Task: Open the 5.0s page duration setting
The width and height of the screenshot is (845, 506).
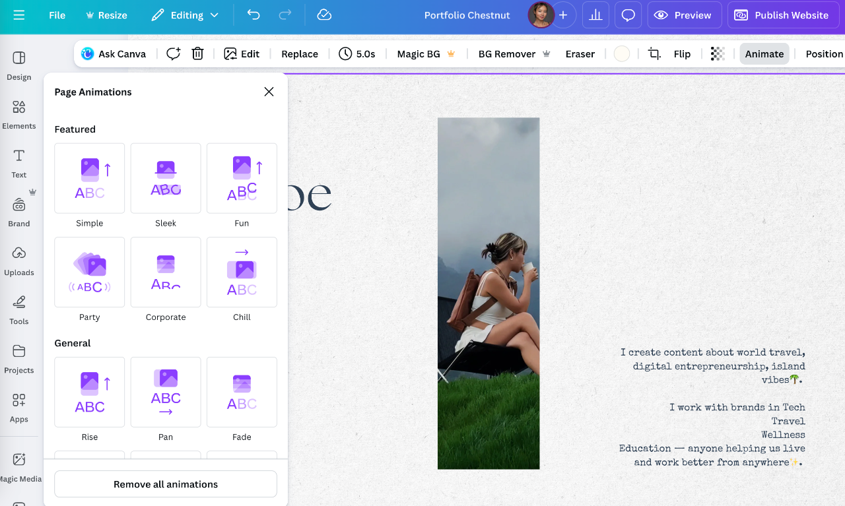Action: click(357, 54)
